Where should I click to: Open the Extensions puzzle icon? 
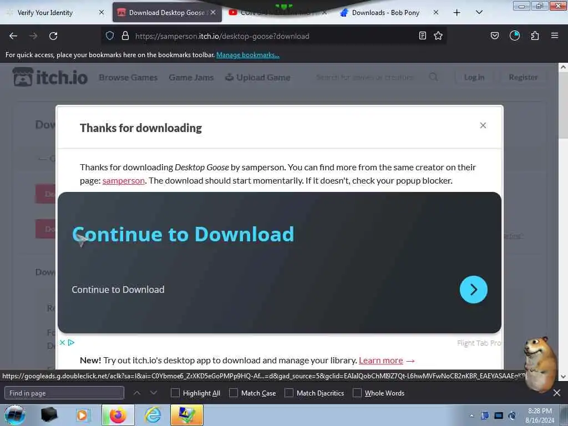pyautogui.click(x=535, y=35)
